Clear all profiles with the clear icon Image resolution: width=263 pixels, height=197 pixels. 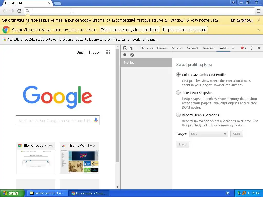coord(132,55)
